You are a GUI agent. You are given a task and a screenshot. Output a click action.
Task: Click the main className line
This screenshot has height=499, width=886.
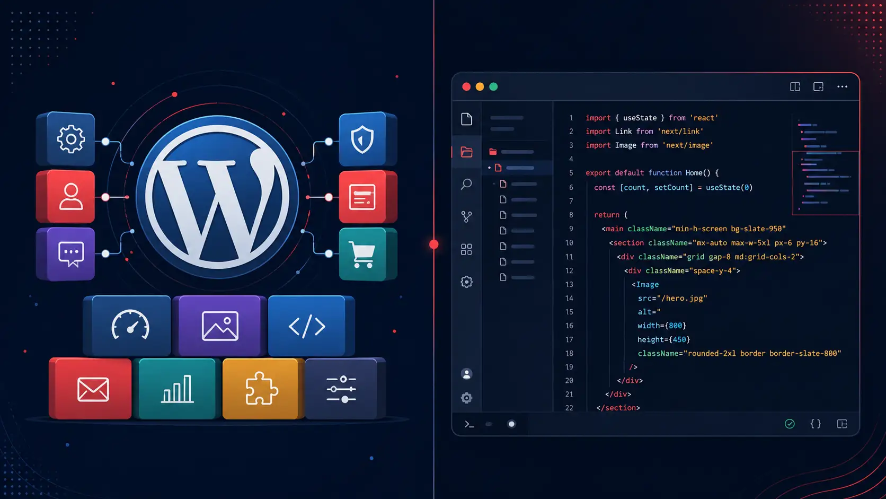[x=694, y=229]
